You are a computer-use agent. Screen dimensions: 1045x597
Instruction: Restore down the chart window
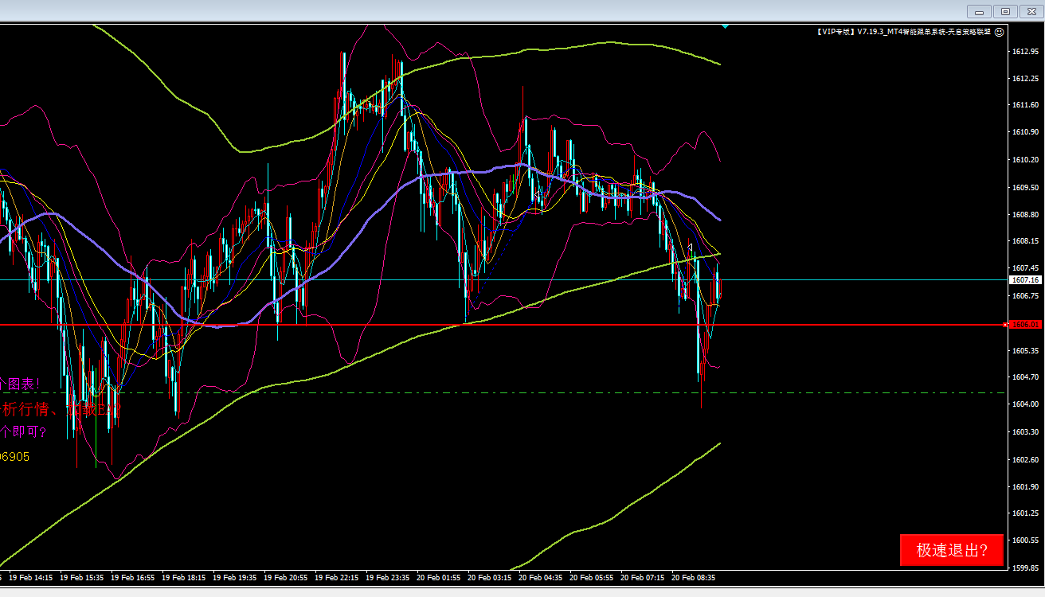point(1005,11)
